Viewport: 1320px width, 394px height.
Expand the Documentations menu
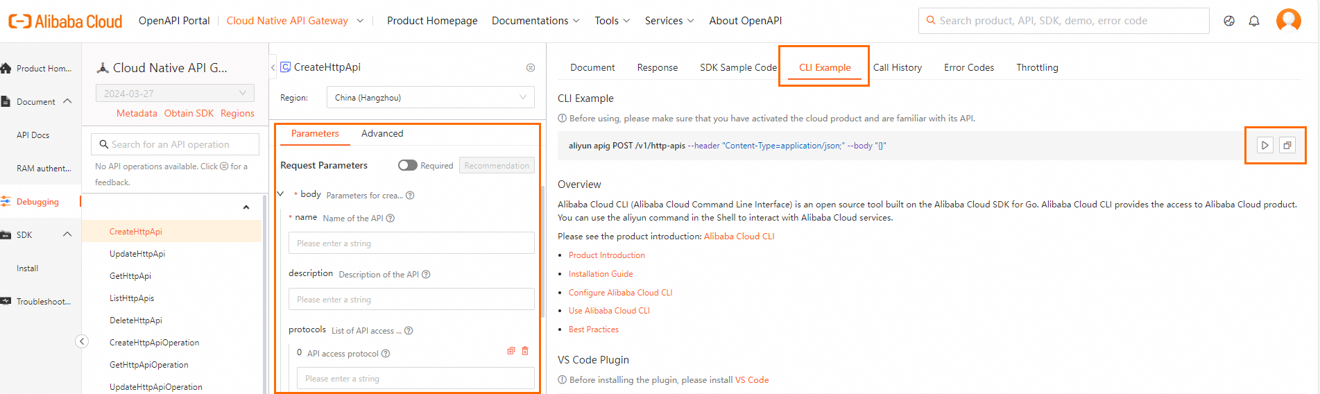pyautogui.click(x=535, y=21)
